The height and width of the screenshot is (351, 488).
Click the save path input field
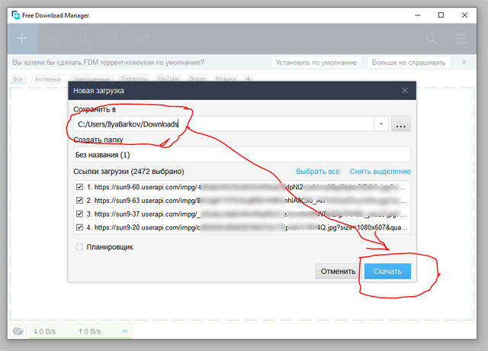[223, 124]
